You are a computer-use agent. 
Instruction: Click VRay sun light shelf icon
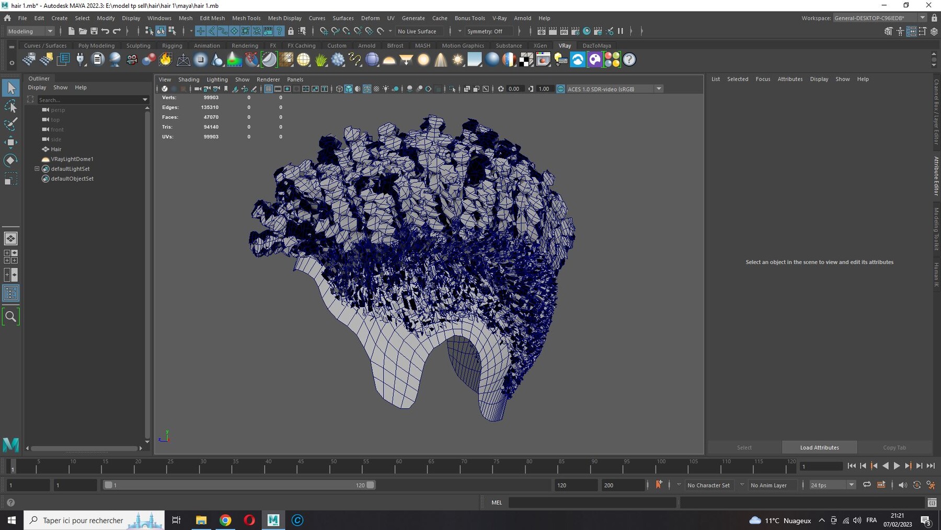tap(458, 60)
